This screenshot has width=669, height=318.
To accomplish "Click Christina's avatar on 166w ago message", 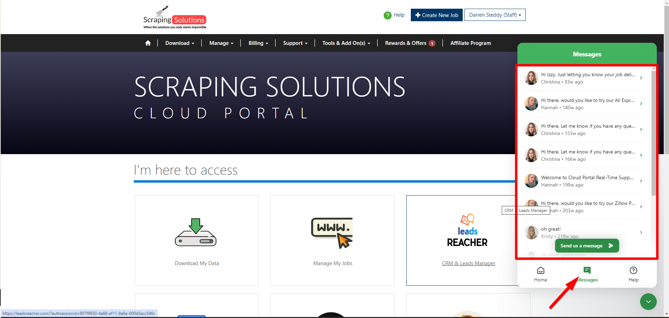I will coord(531,155).
